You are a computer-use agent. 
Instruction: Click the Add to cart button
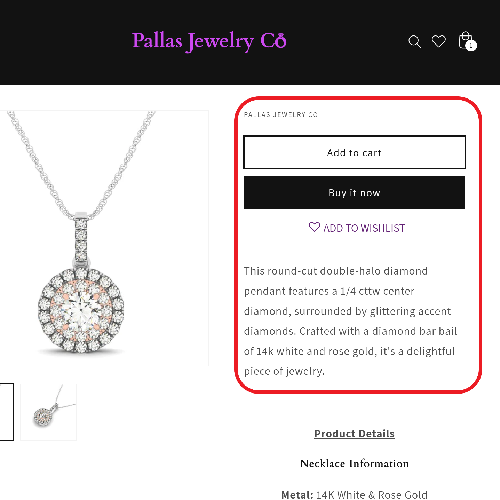point(354,152)
